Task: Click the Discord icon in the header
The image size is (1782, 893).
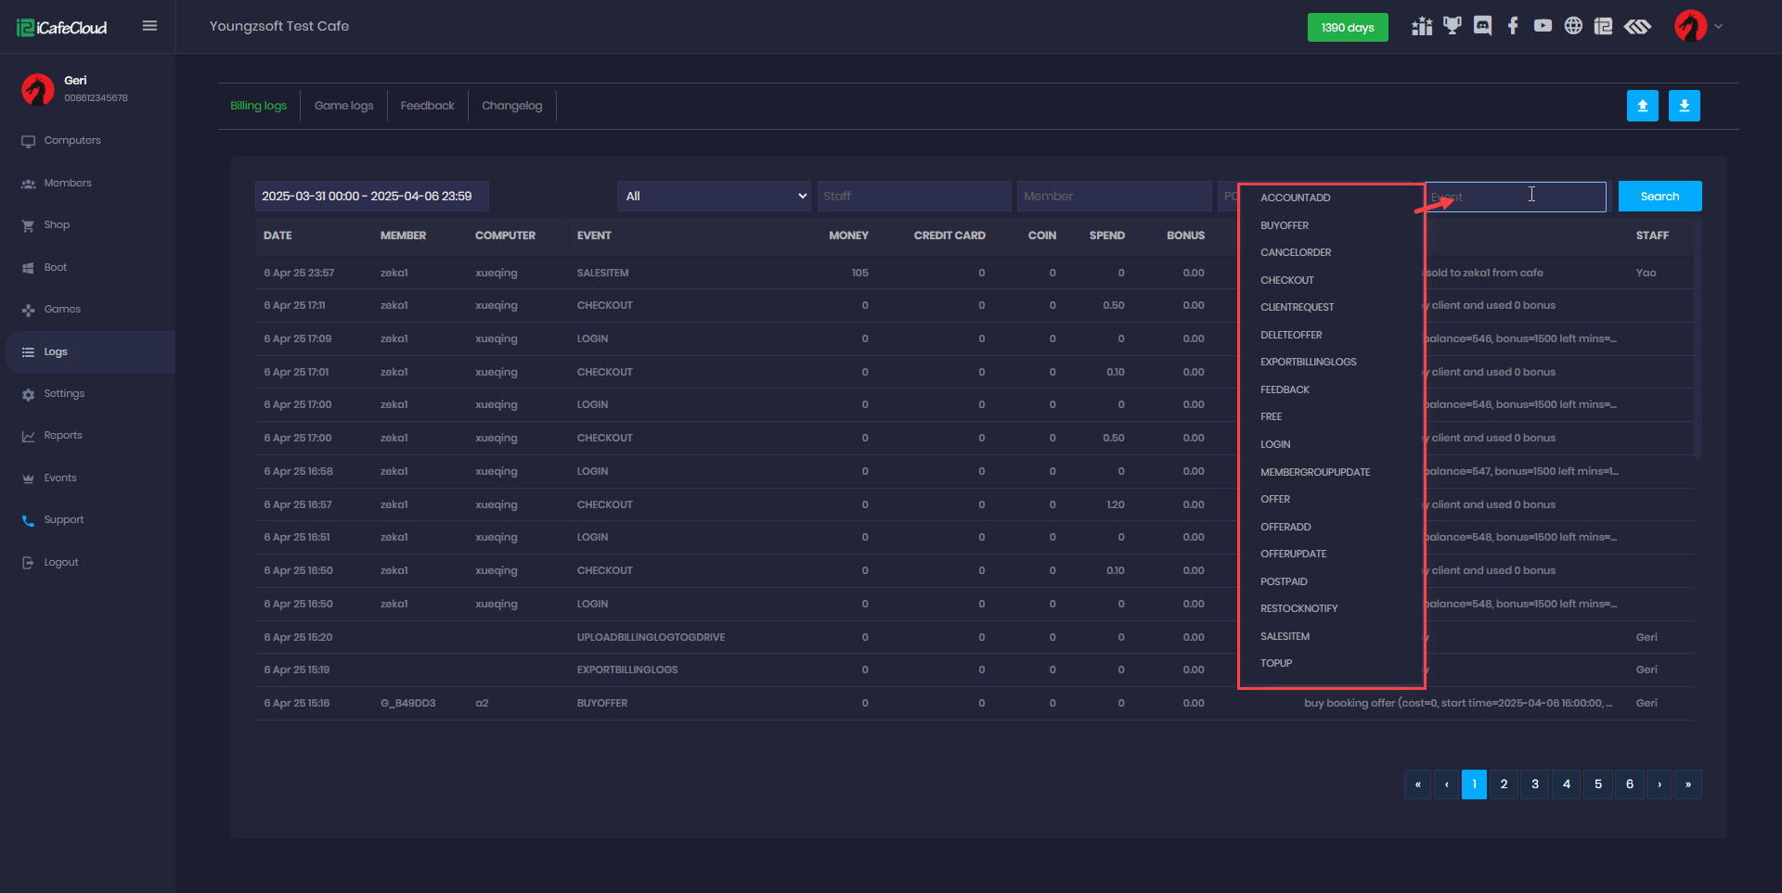Action: click(x=1482, y=26)
